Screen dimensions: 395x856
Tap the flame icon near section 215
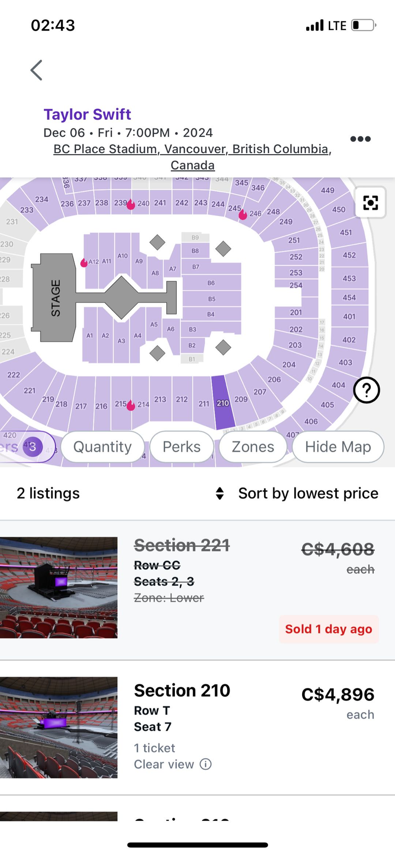pyautogui.click(x=131, y=405)
